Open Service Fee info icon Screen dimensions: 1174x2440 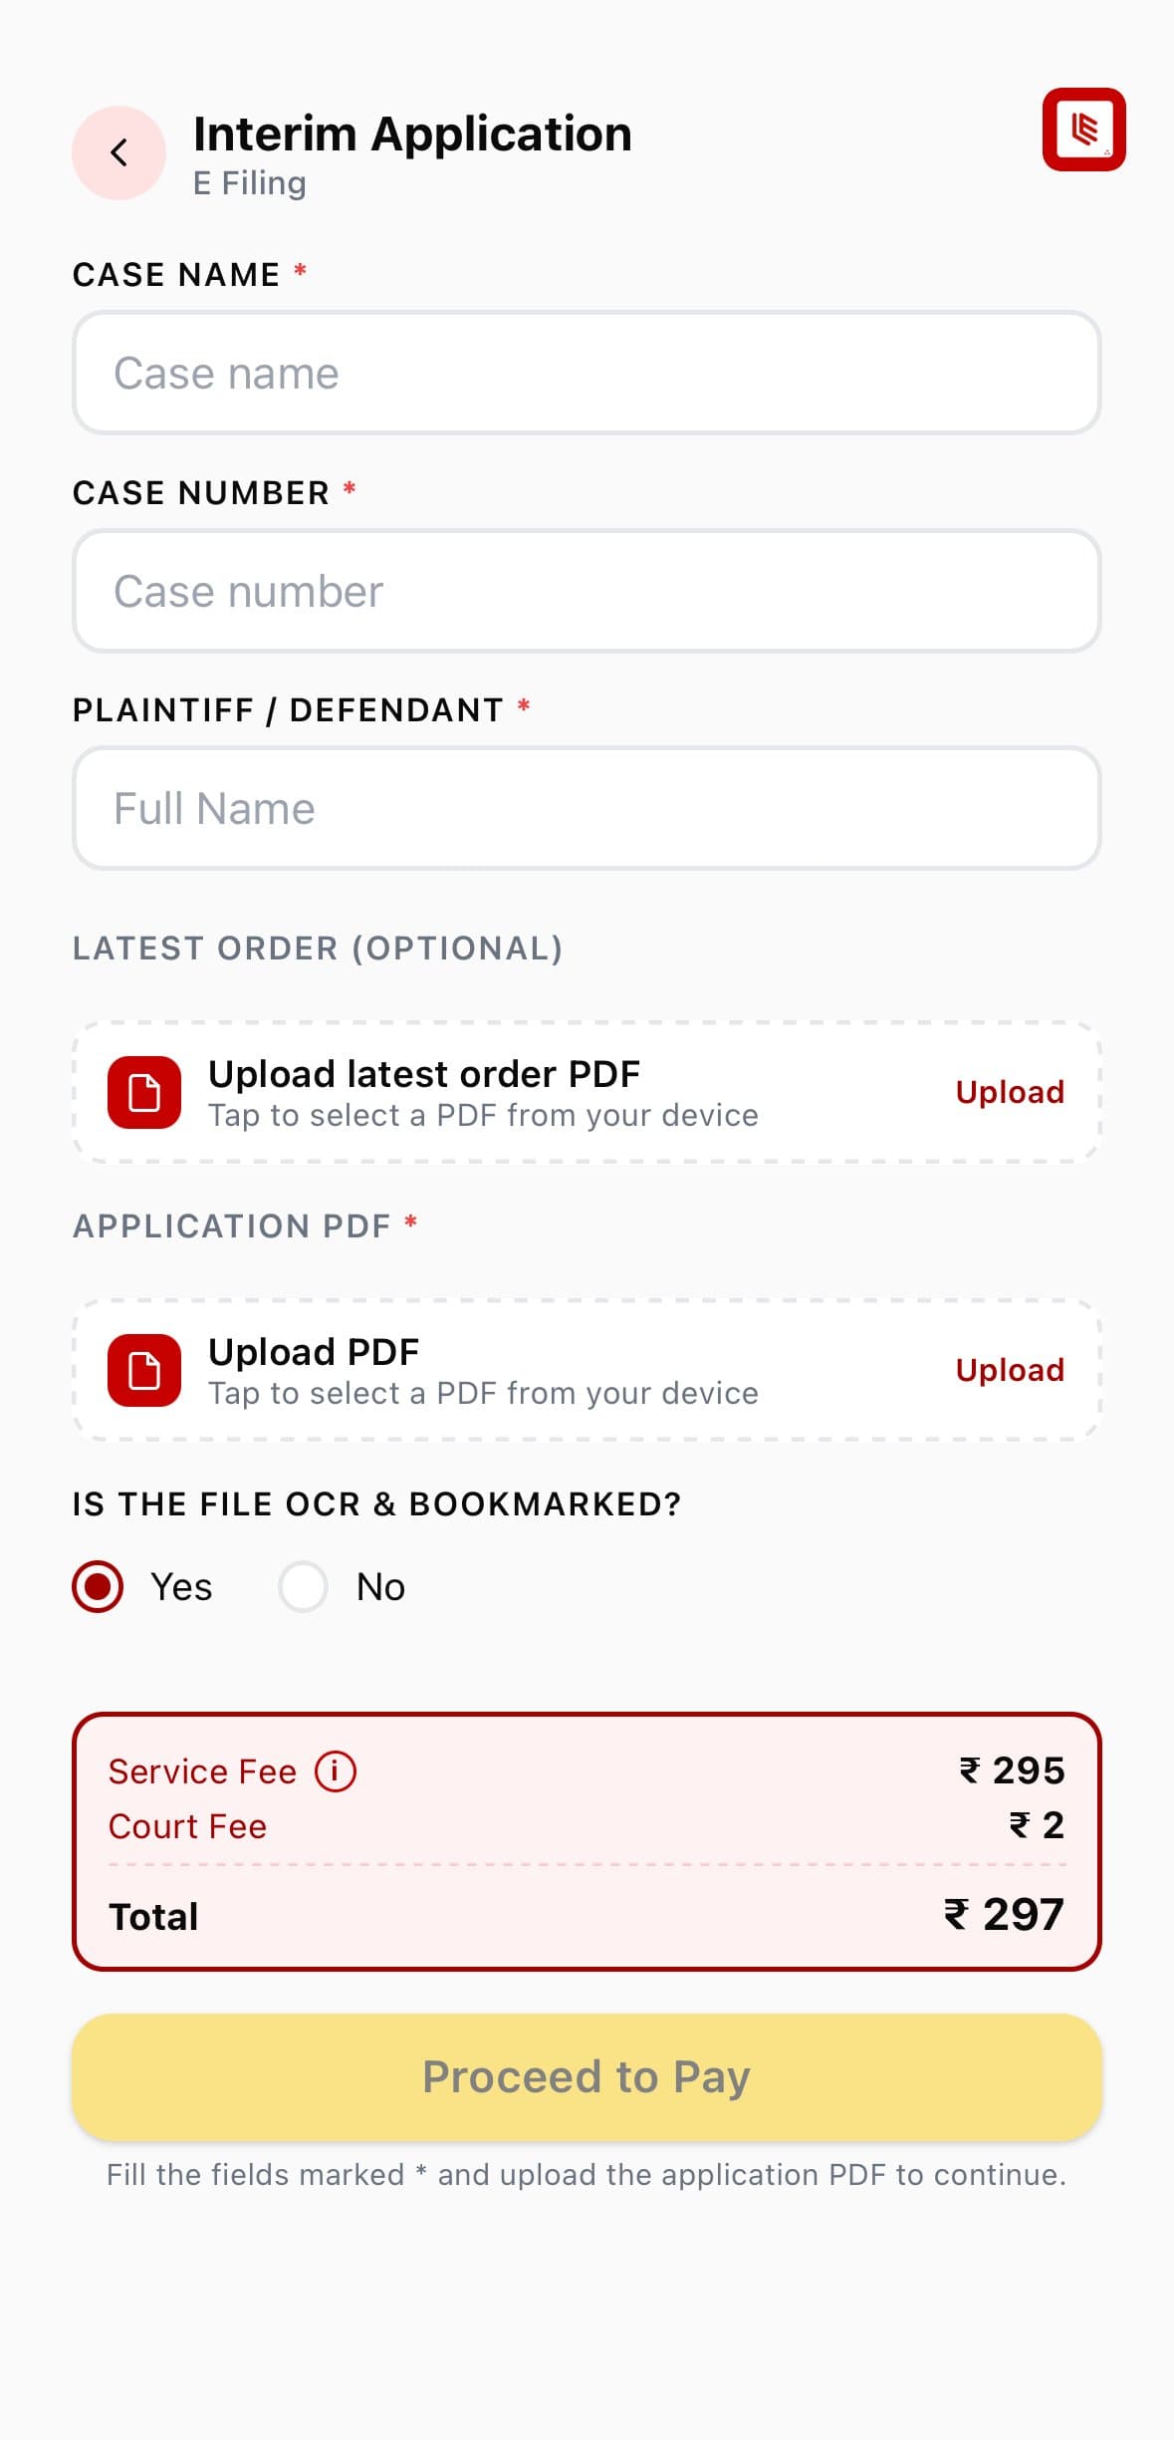pos(336,1771)
